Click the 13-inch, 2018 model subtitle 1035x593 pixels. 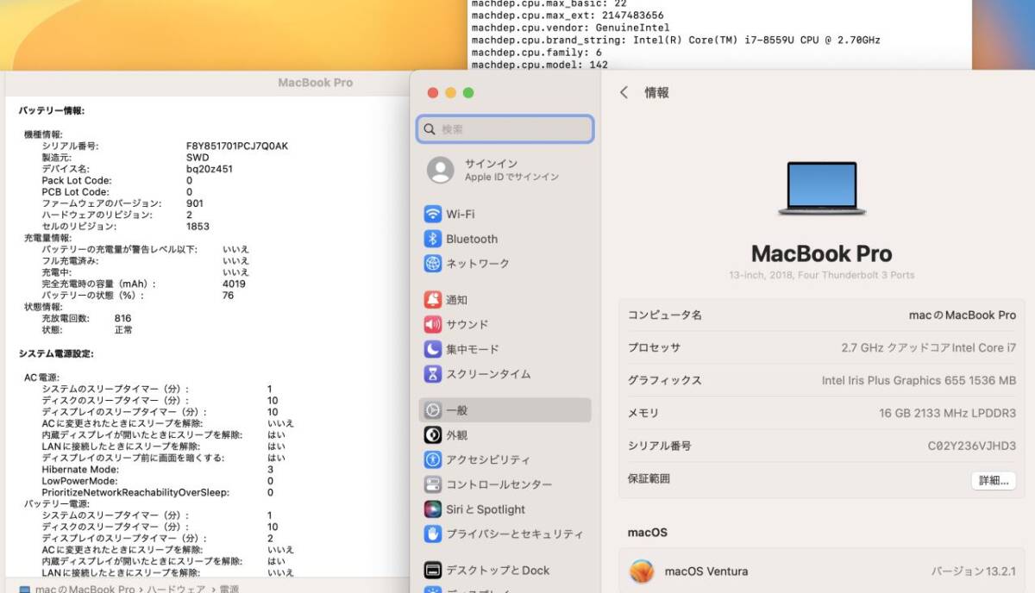pos(821,275)
